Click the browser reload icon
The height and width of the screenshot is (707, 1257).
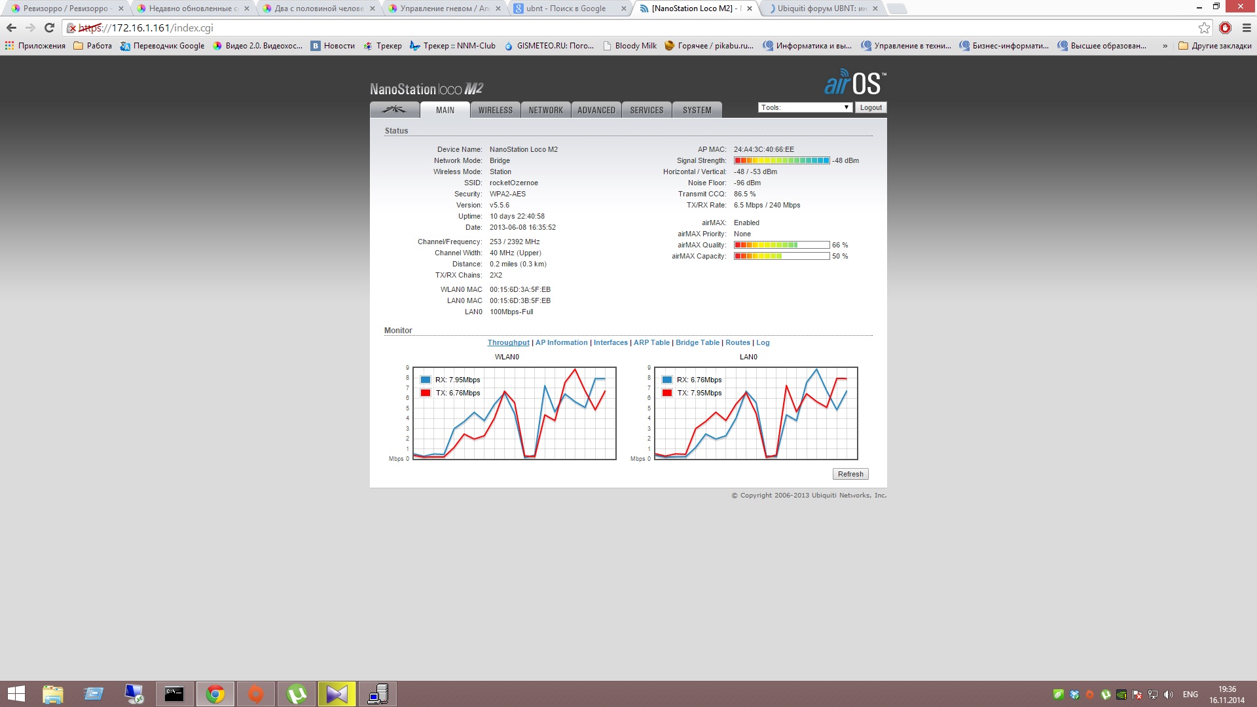49,27
